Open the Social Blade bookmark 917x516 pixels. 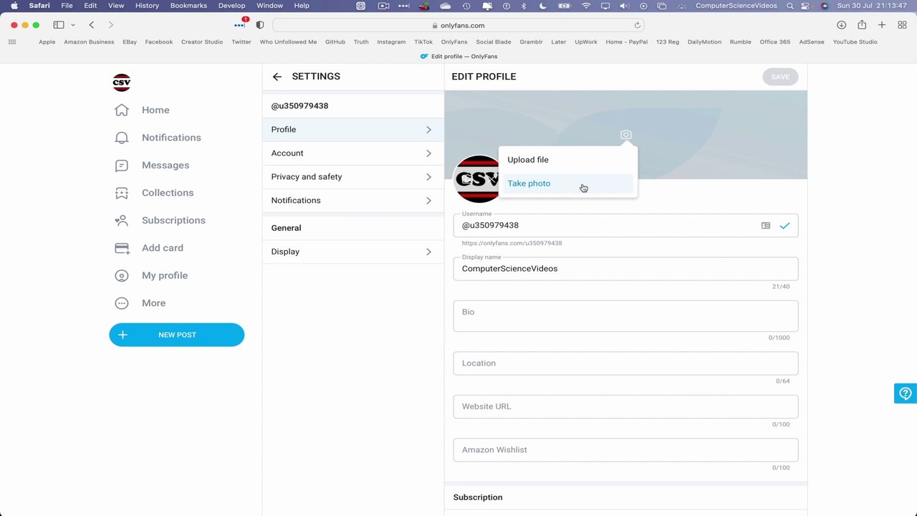point(494,42)
